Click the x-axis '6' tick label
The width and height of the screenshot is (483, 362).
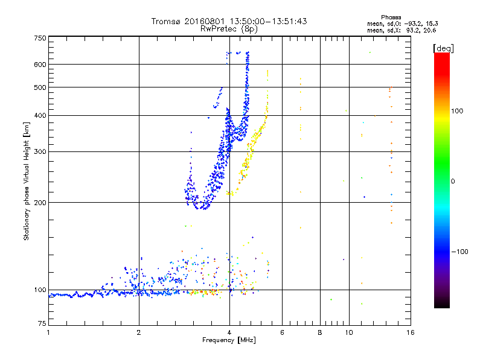[x=282, y=332]
